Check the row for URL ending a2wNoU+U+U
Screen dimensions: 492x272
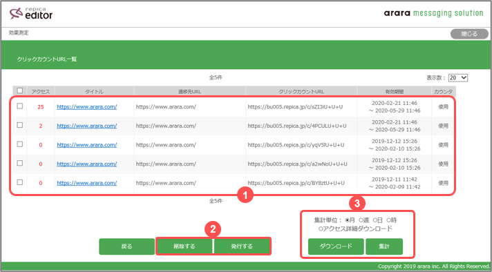(x=20, y=163)
